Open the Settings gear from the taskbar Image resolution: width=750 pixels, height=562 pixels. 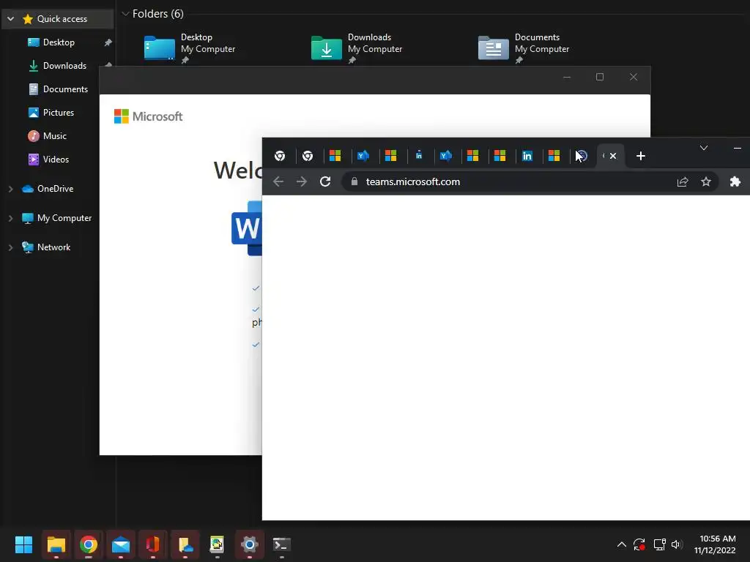(249, 544)
